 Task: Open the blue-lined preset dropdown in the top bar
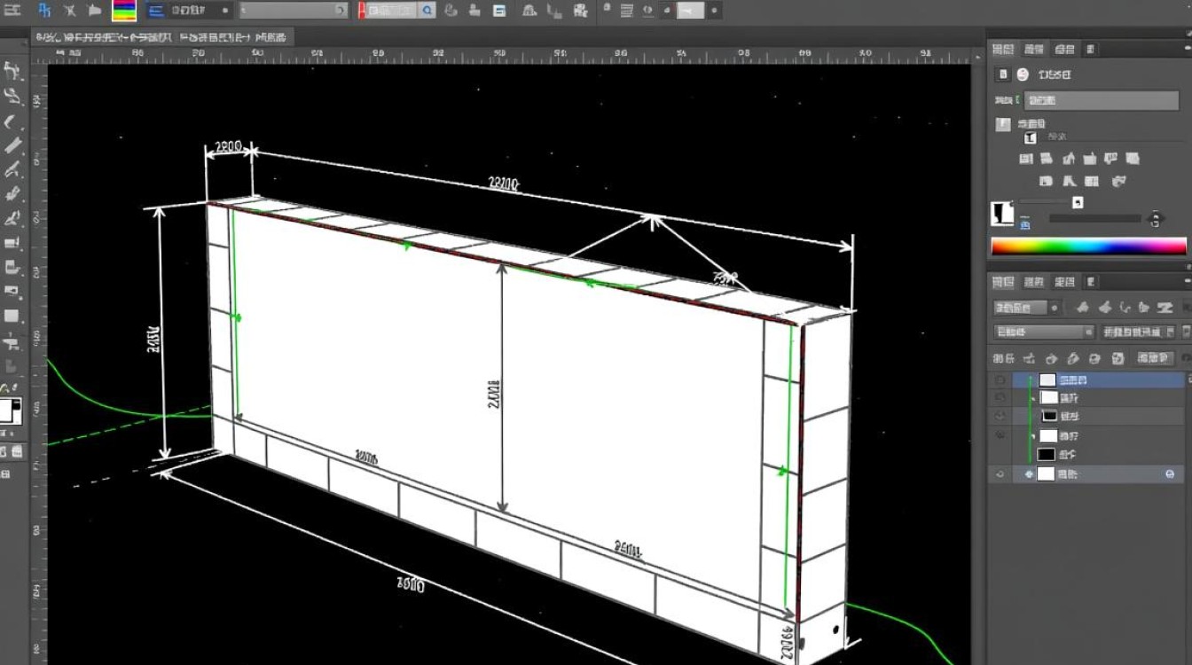[189, 11]
